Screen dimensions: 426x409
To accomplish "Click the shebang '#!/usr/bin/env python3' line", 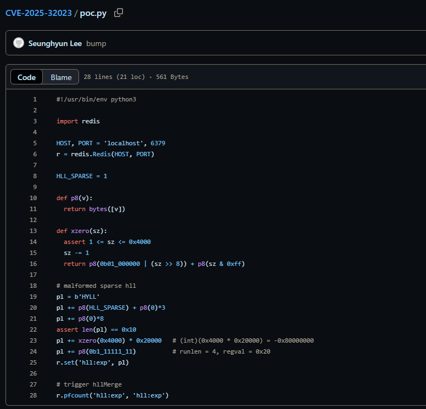I will click(96, 99).
